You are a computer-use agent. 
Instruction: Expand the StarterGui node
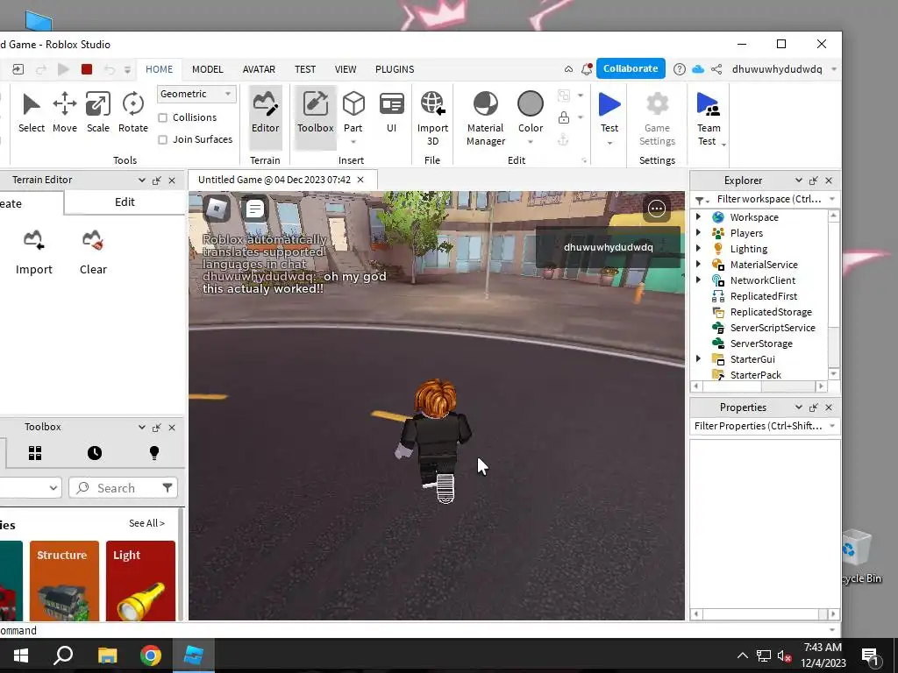click(x=698, y=358)
